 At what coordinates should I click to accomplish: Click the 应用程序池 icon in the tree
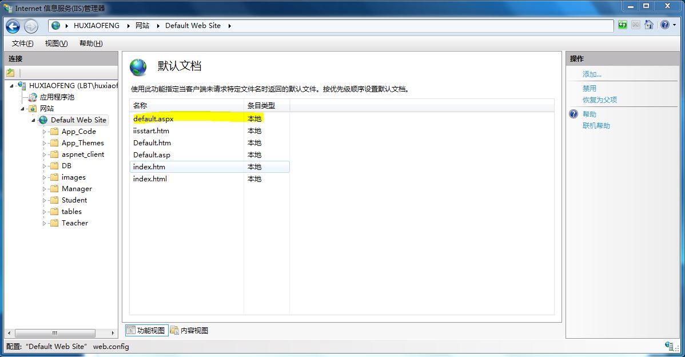tap(33, 97)
